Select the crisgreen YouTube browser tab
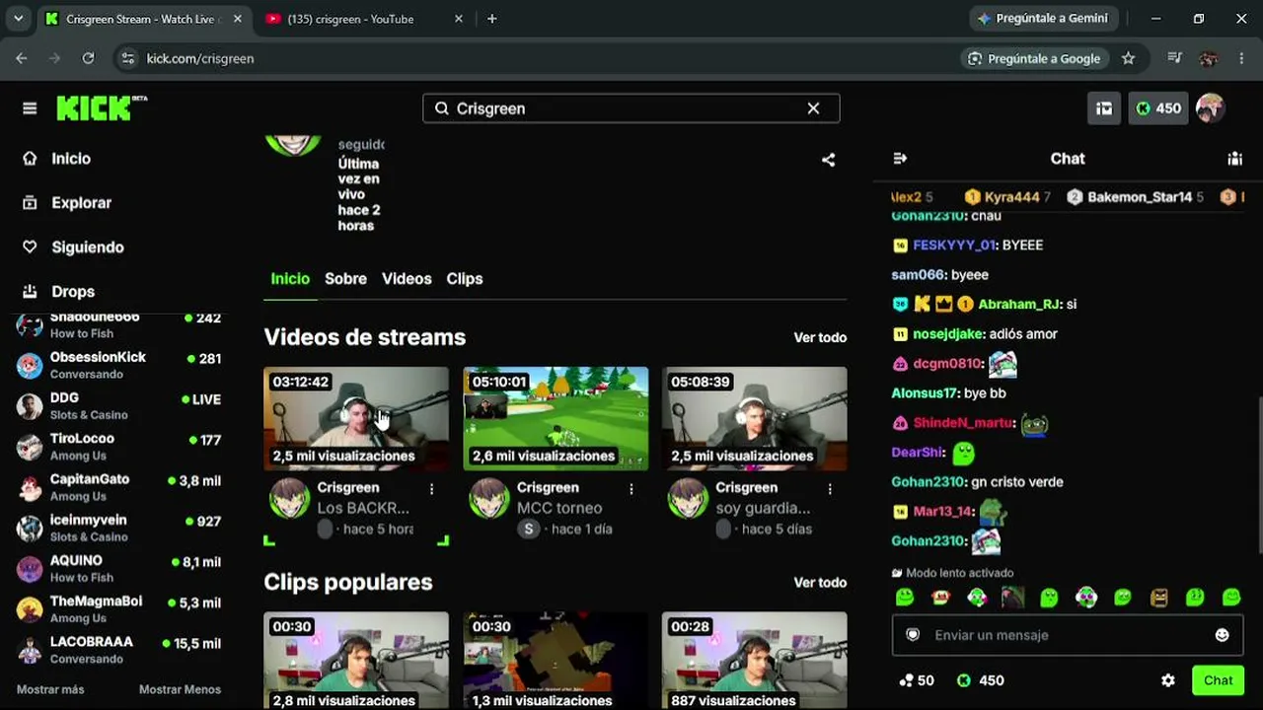1263x710 pixels. [x=362, y=19]
